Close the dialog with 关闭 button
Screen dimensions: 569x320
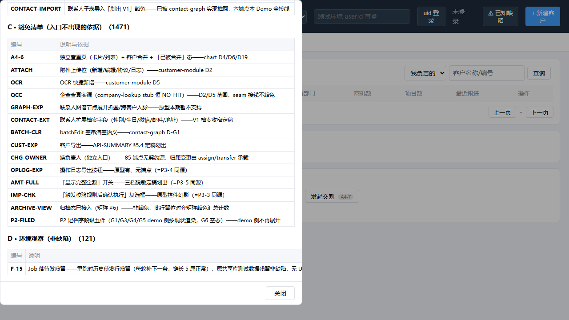[280, 293]
